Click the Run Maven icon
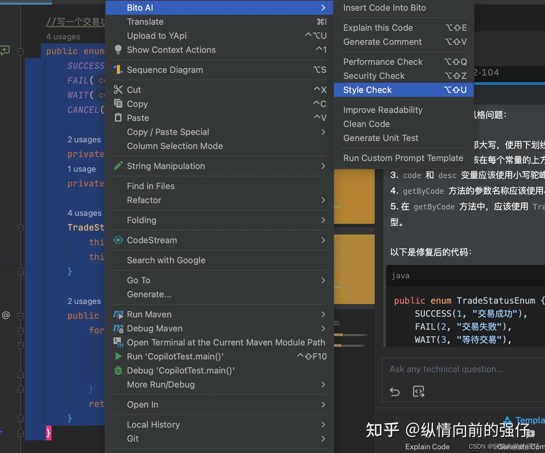Image resolution: width=545 pixels, height=453 pixels. click(118, 314)
